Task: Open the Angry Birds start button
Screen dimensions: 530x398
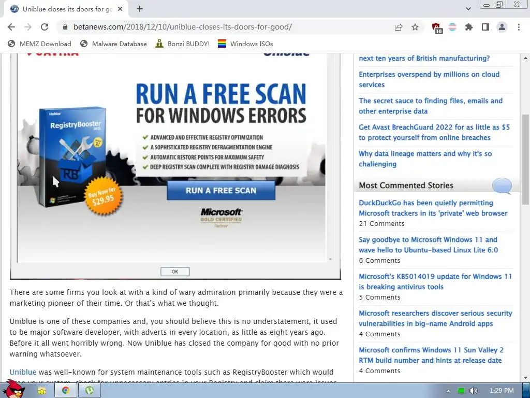Action: click(x=14, y=389)
